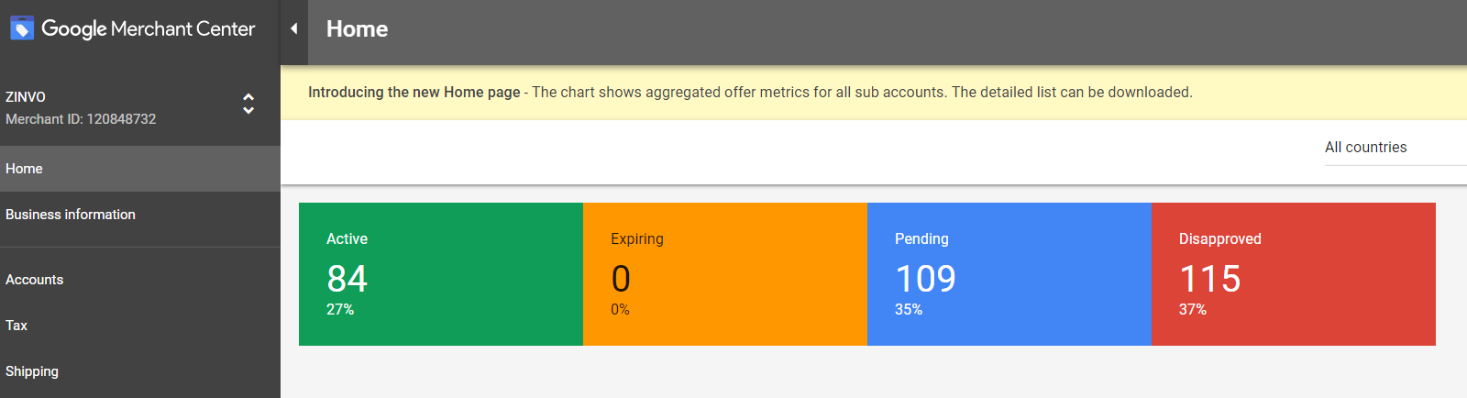This screenshot has height=398, width=1467.
Task: Click the Google Merchant Center logo text
Action: [x=149, y=29]
